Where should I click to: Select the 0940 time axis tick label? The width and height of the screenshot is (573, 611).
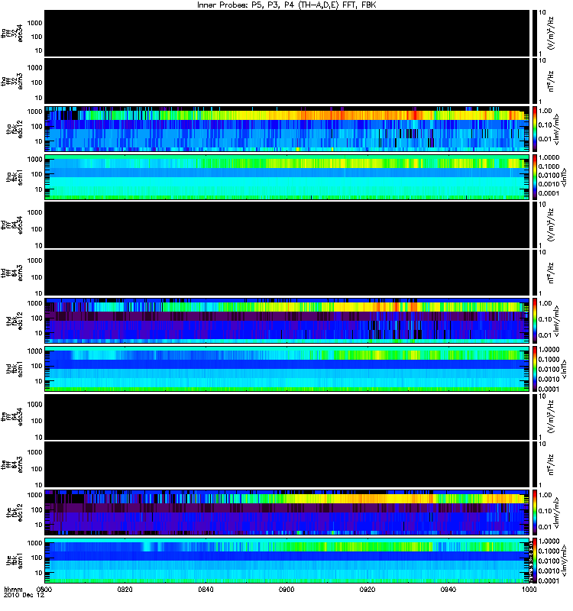(448, 589)
